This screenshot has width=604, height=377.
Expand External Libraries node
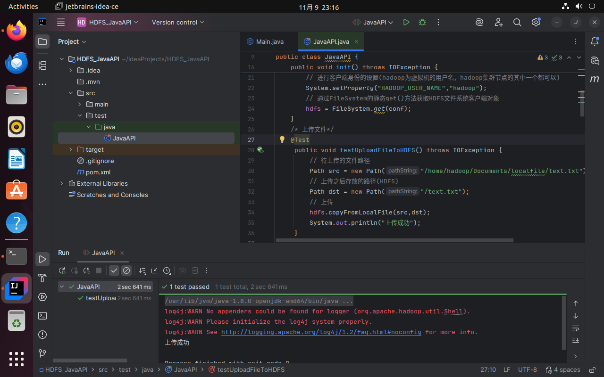(61, 183)
